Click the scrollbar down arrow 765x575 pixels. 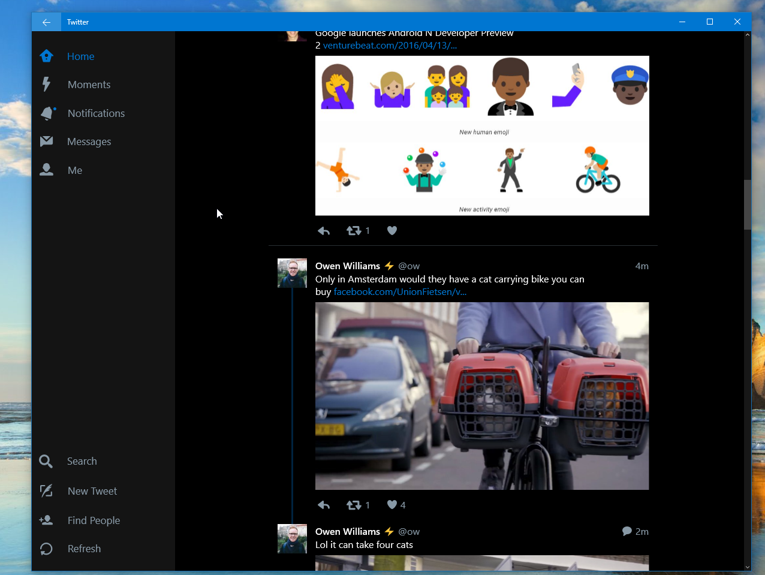coord(747,567)
